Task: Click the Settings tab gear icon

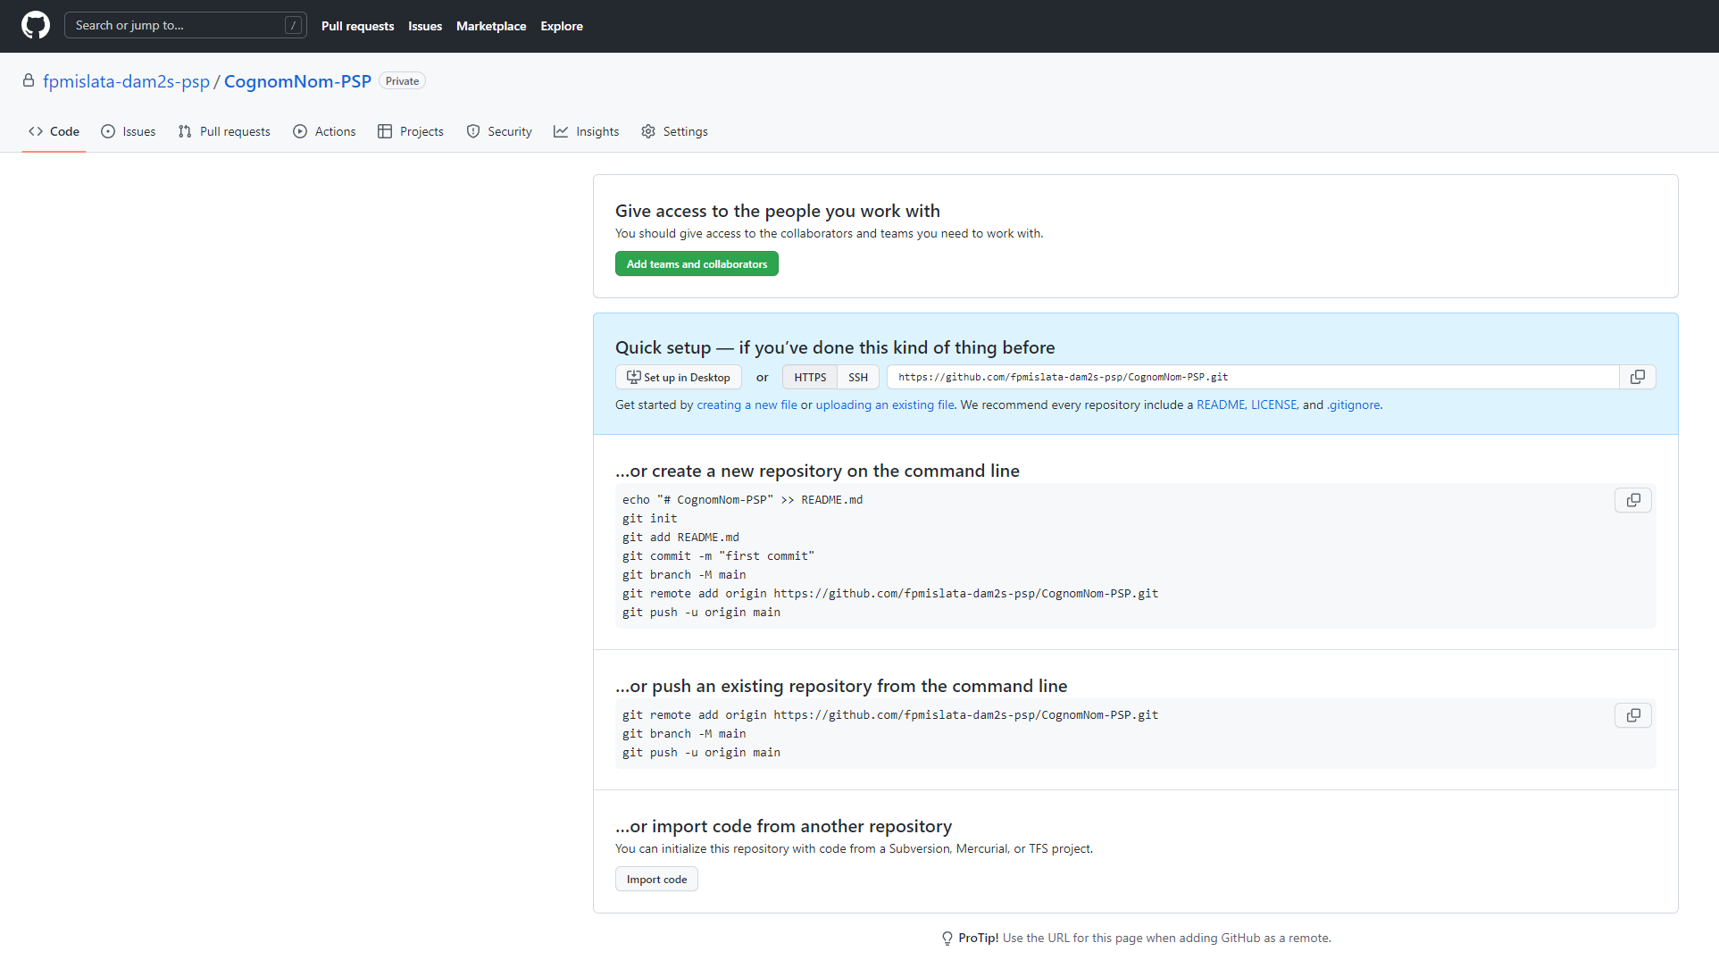Action: pyautogui.click(x=648, y=131)
